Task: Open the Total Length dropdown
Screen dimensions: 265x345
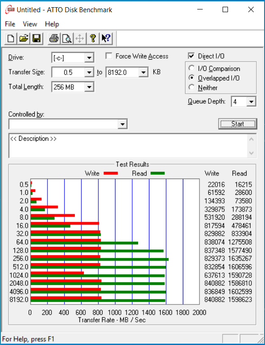Action: point(89,87)
